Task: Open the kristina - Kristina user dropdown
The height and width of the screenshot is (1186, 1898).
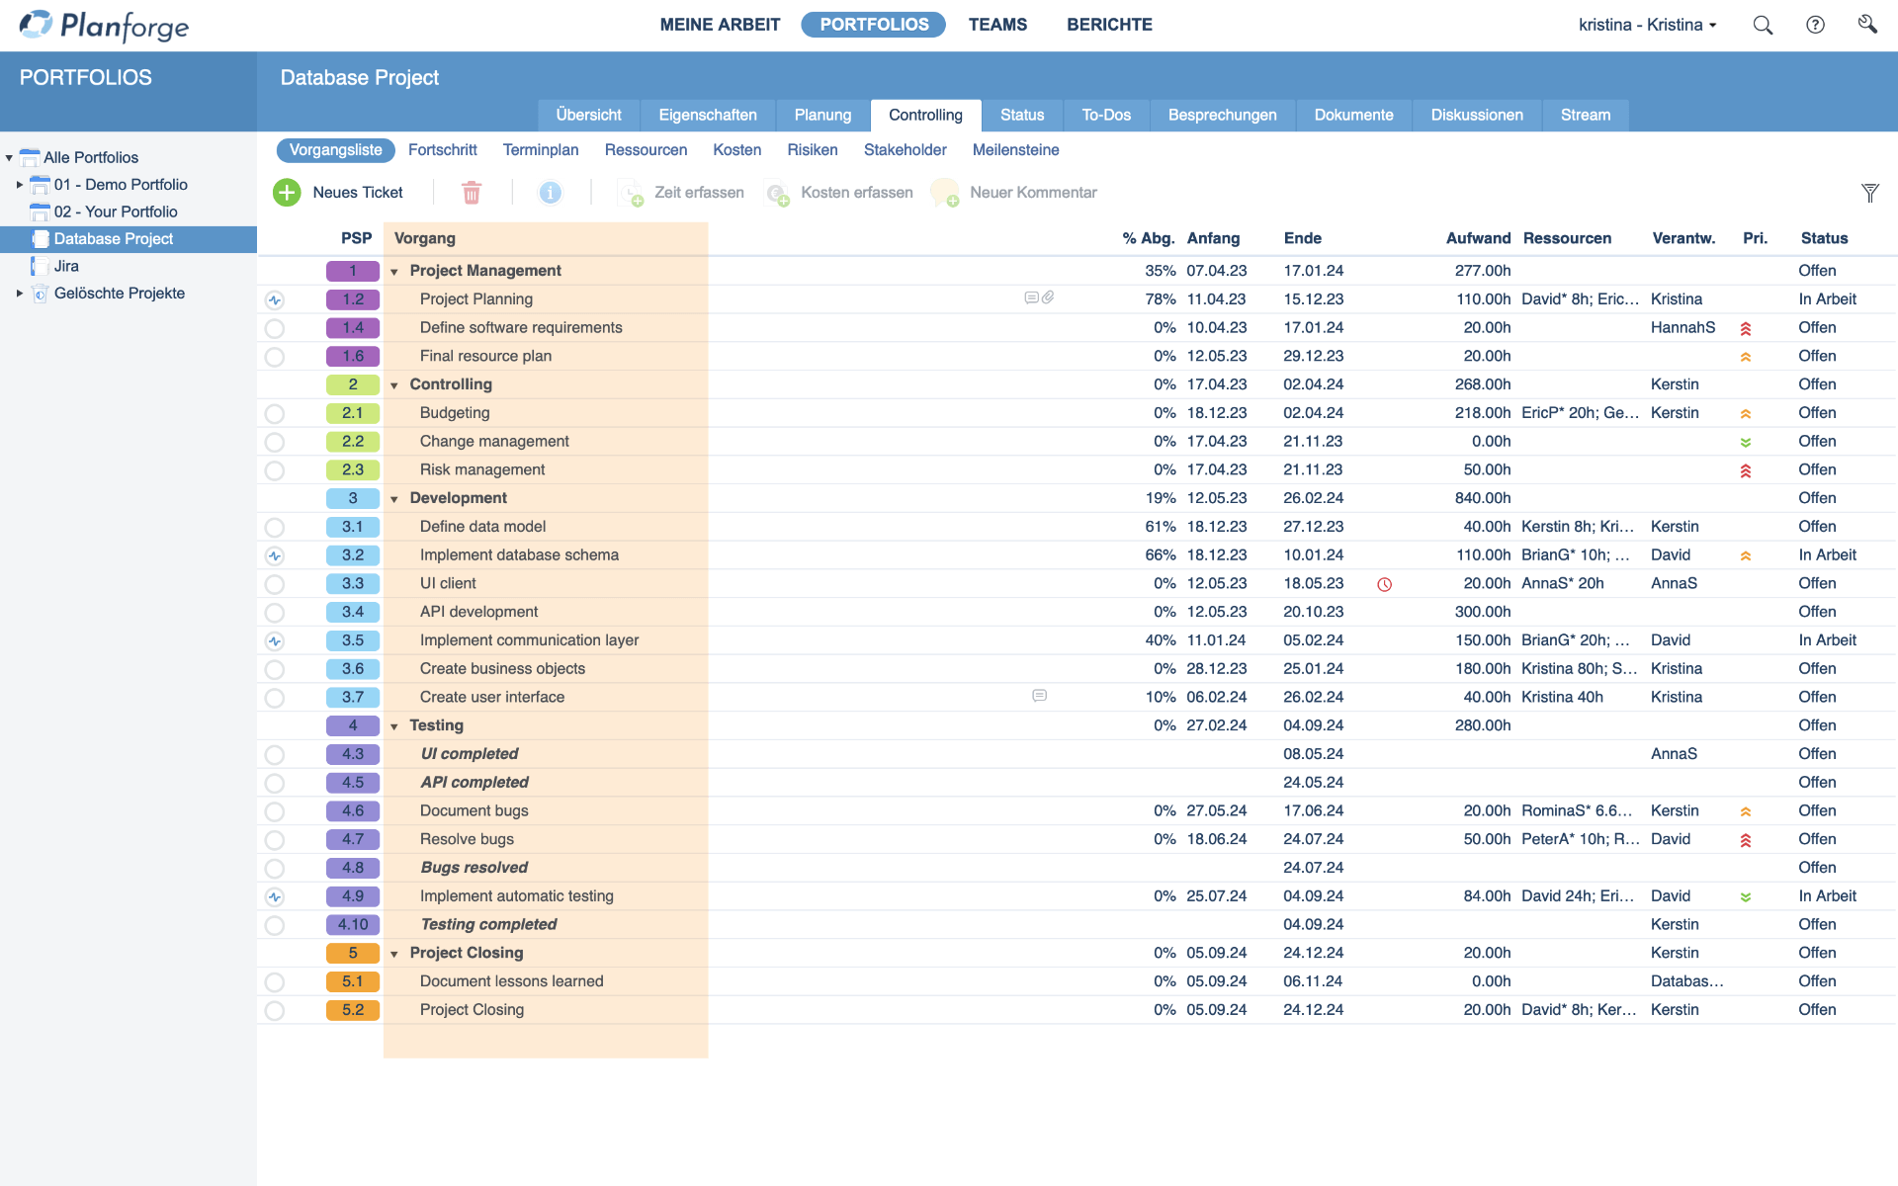Action: tap(1647, 25)
